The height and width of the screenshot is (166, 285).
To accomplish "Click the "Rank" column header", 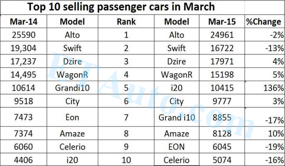I will [125, 22].
